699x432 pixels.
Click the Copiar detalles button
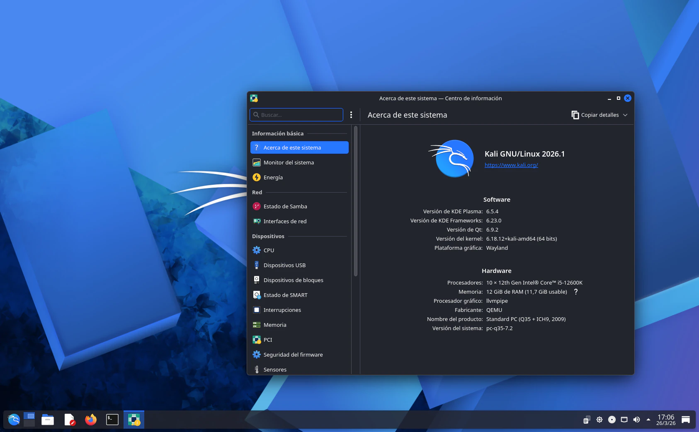(x=595, y=115)
